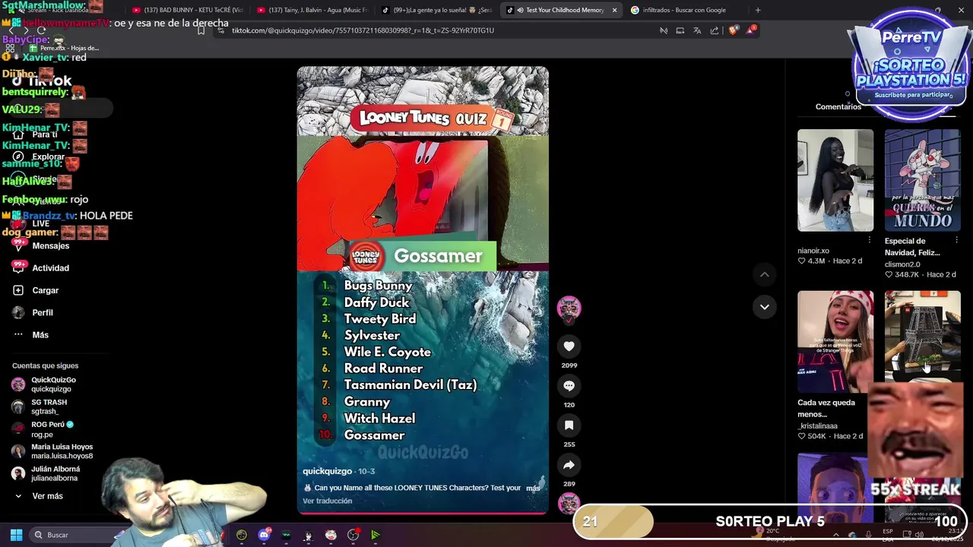Expand the video caption with 'más'
973x547 pixels.
click(x=533, y=488)
